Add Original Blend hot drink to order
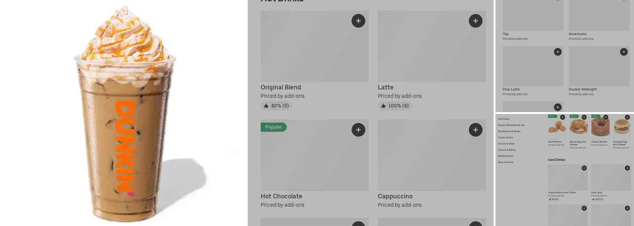Viewport: 634px width, 226px height. point(358,21)
